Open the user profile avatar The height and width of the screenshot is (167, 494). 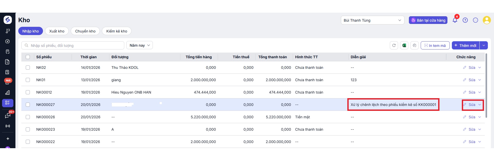(487, 20)
